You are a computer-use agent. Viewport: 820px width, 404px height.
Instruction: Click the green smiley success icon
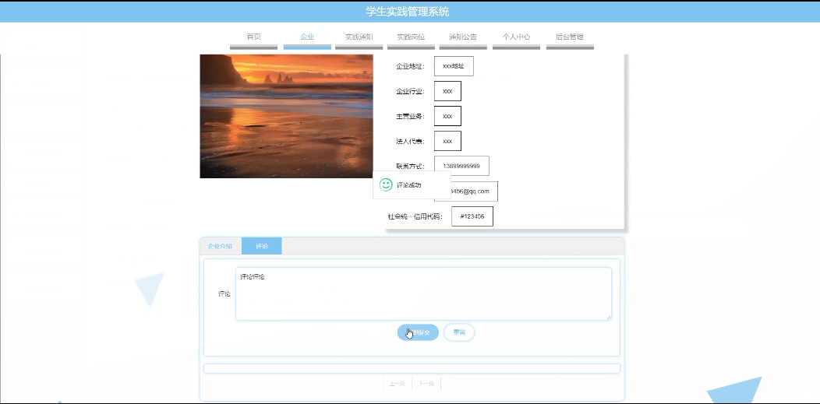[x=386, y=184]
